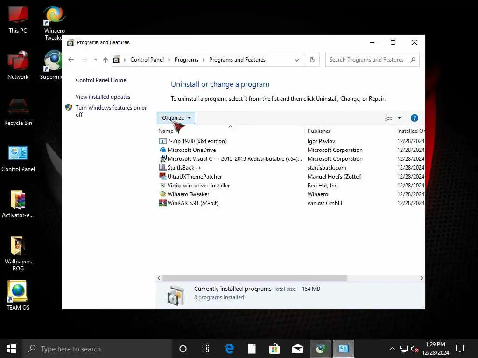
Task: Click the horizontal scrollbar thumb
Action: [x=254, y=278]
